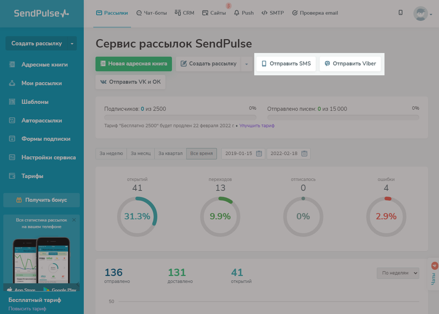Open the Чаты side widget

click(433, 274)
